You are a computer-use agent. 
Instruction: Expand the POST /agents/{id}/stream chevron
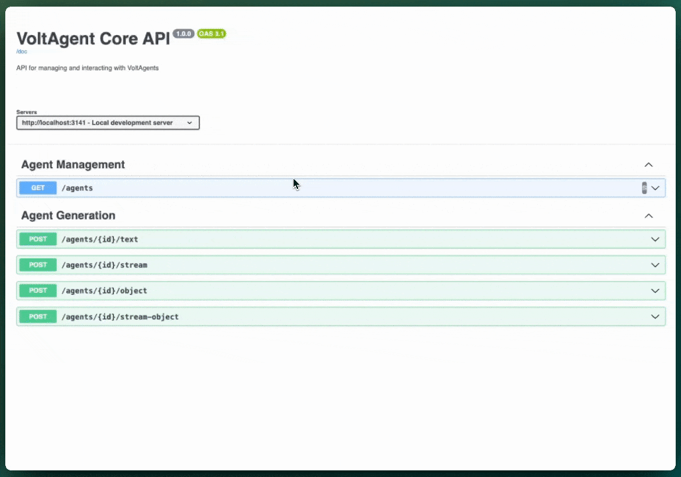click(x=655, y=265)
